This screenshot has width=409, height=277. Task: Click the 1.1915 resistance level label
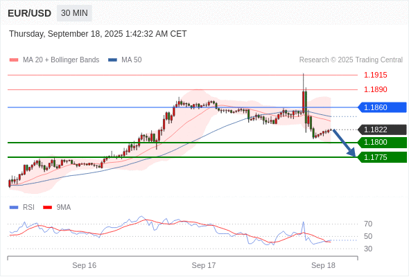(x=375, y=75)
